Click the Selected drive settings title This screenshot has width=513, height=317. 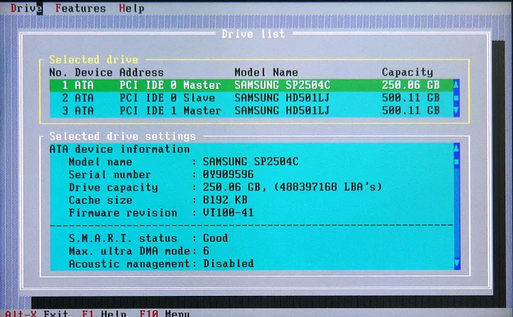122,136
